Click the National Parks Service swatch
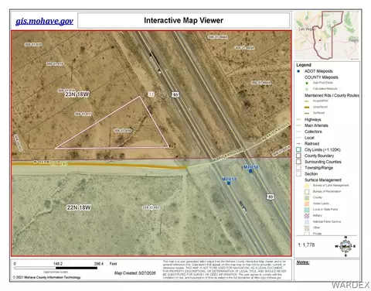 point(307,222)
